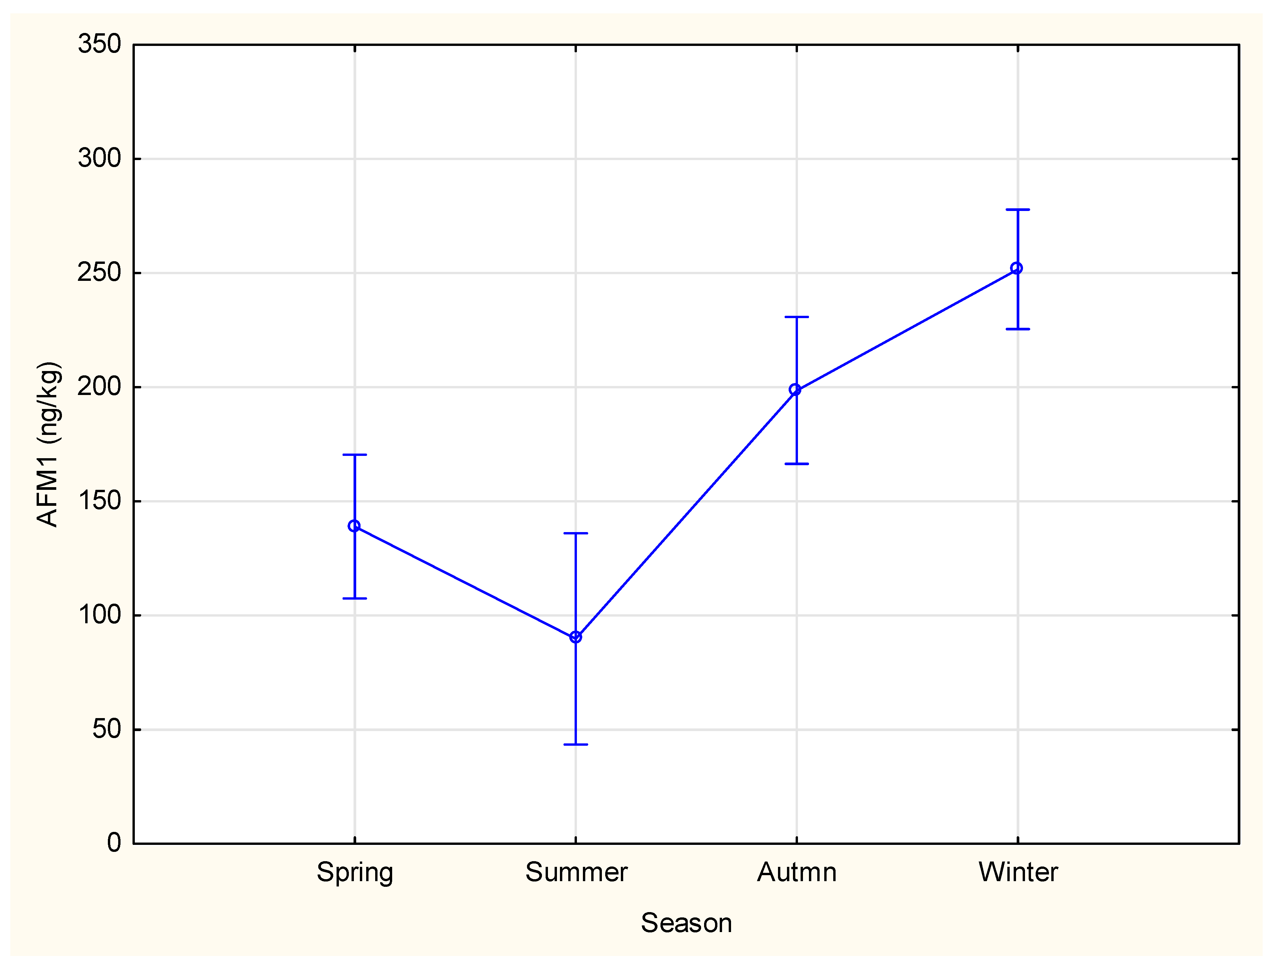Click the lower error bar cap for Autmn
Screen dimensions: 1275x968
tap(797, 465)
